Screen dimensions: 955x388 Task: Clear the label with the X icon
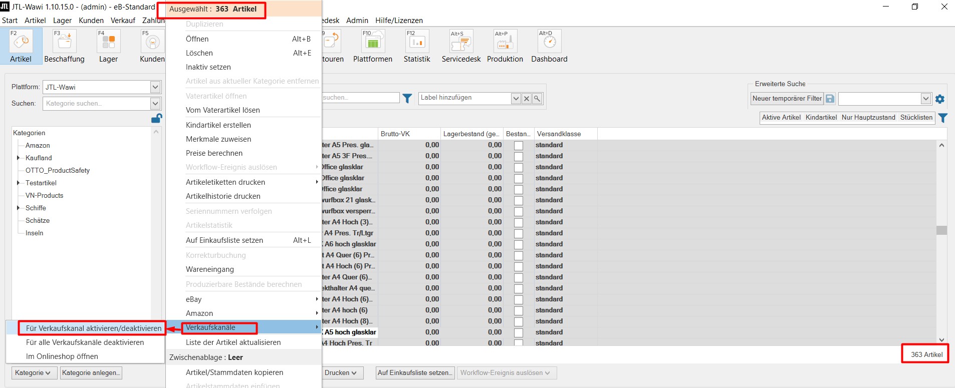[527, 99]
